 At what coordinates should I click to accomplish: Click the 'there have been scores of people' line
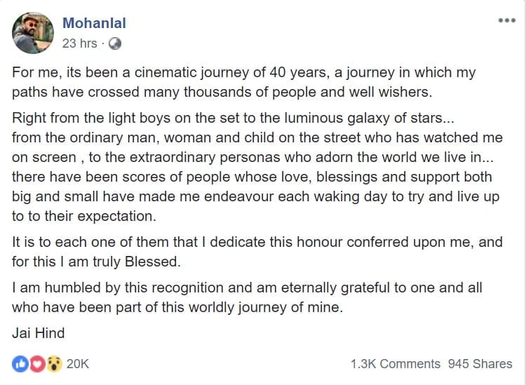point(252,177)
